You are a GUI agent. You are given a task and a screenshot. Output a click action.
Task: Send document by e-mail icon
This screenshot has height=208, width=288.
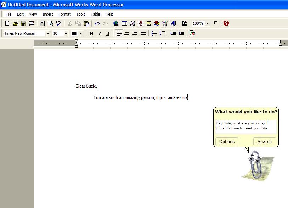(x=32, y=23)
